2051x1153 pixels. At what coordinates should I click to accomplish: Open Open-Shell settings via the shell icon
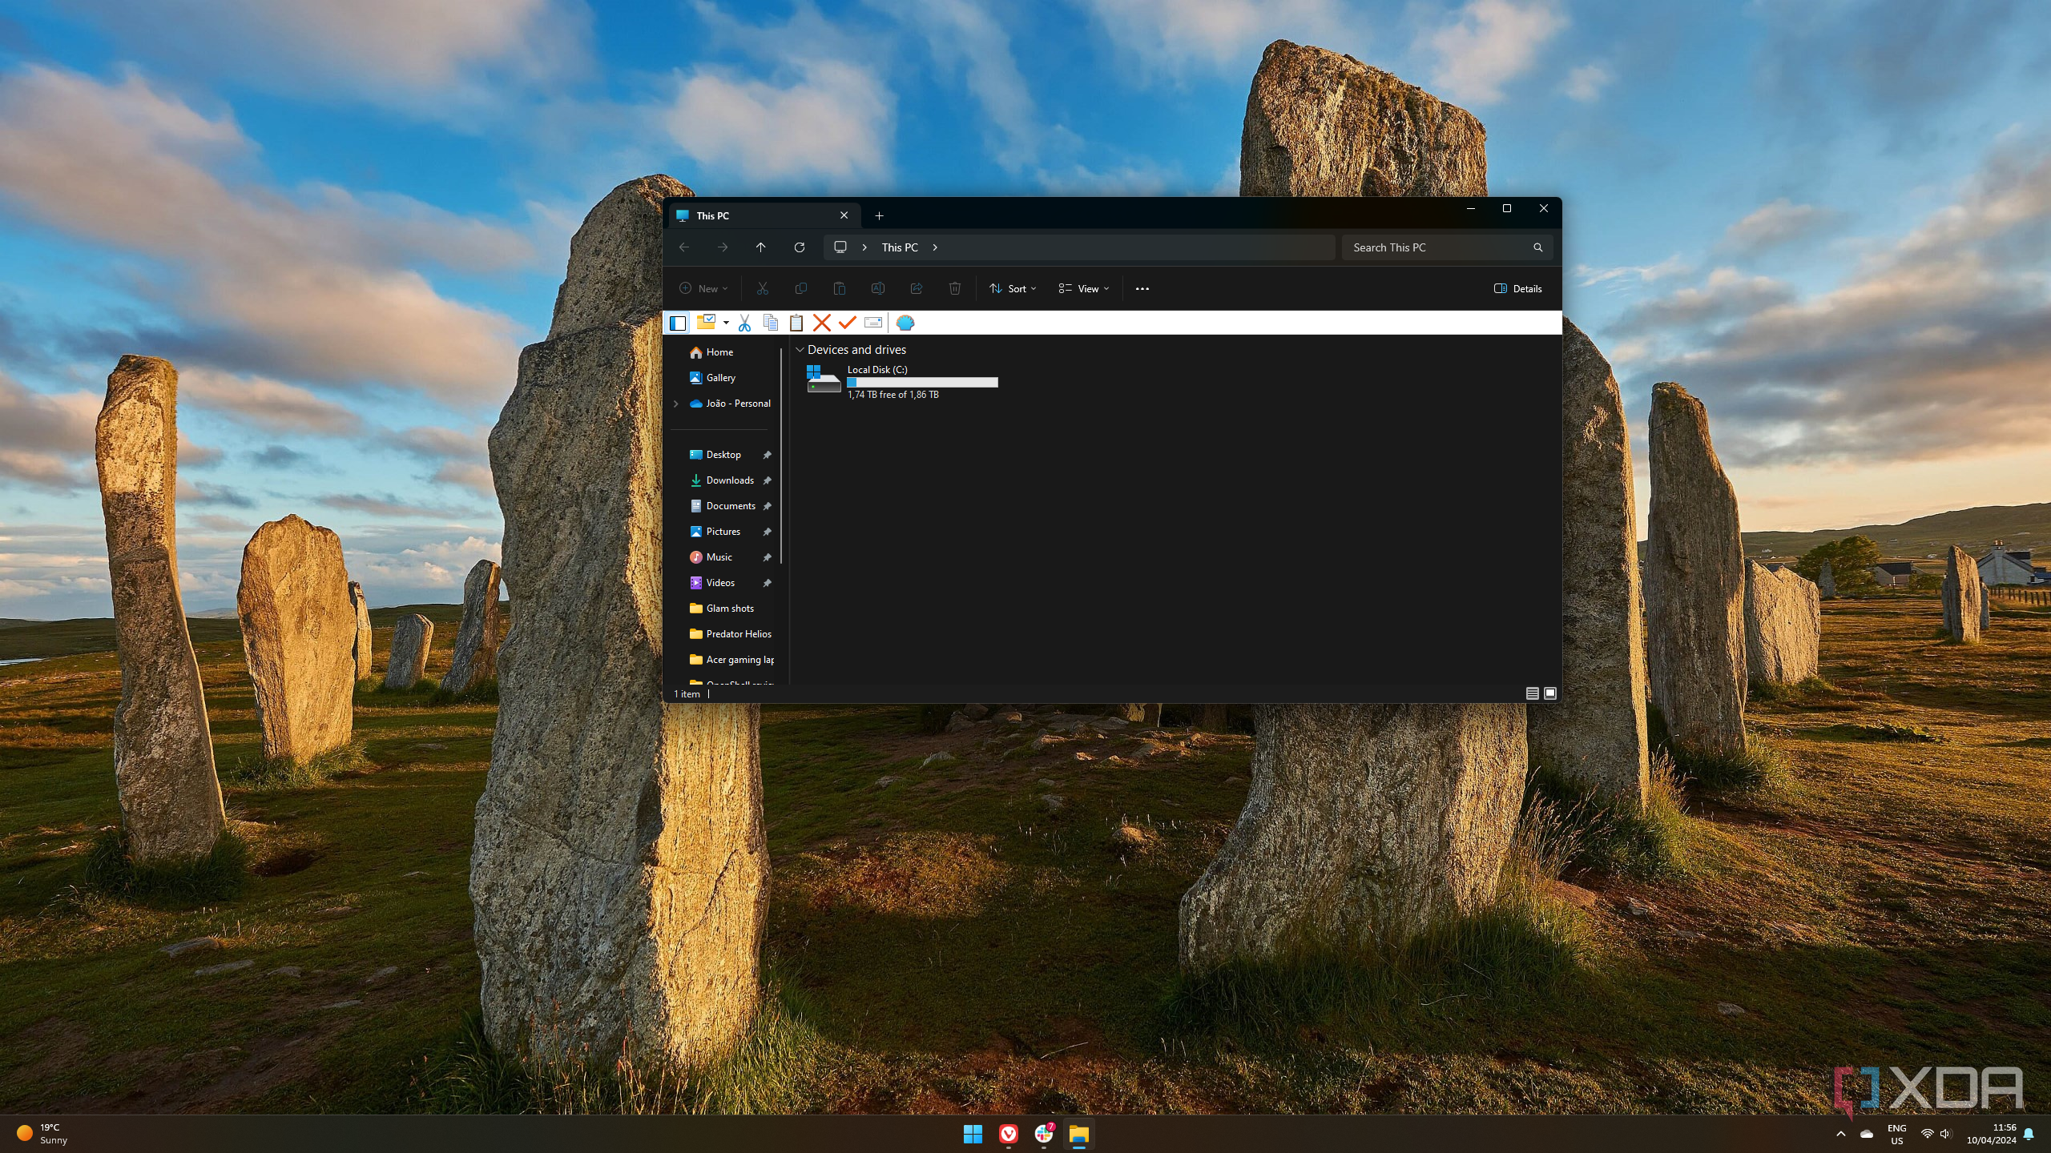pyautogui.click(x=904, y=322)
